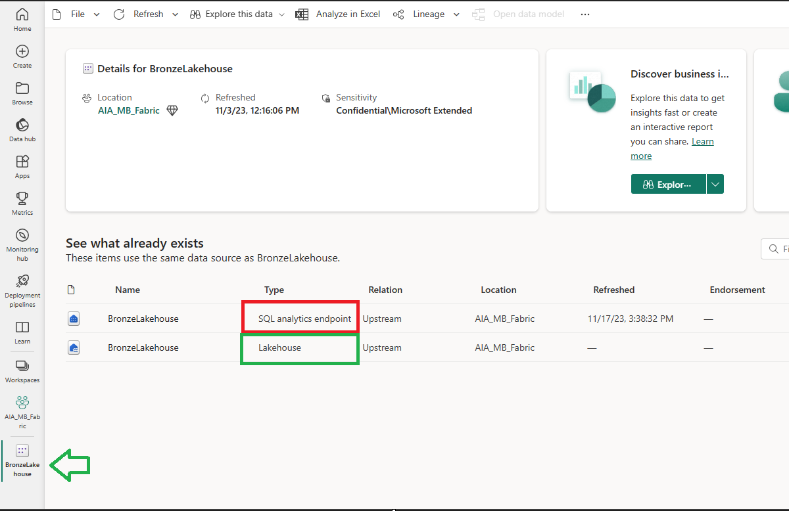This screenshot has width=789, height=511.
Task: Expand the Lineage dropdown arrow
Action: click(457, 14)
